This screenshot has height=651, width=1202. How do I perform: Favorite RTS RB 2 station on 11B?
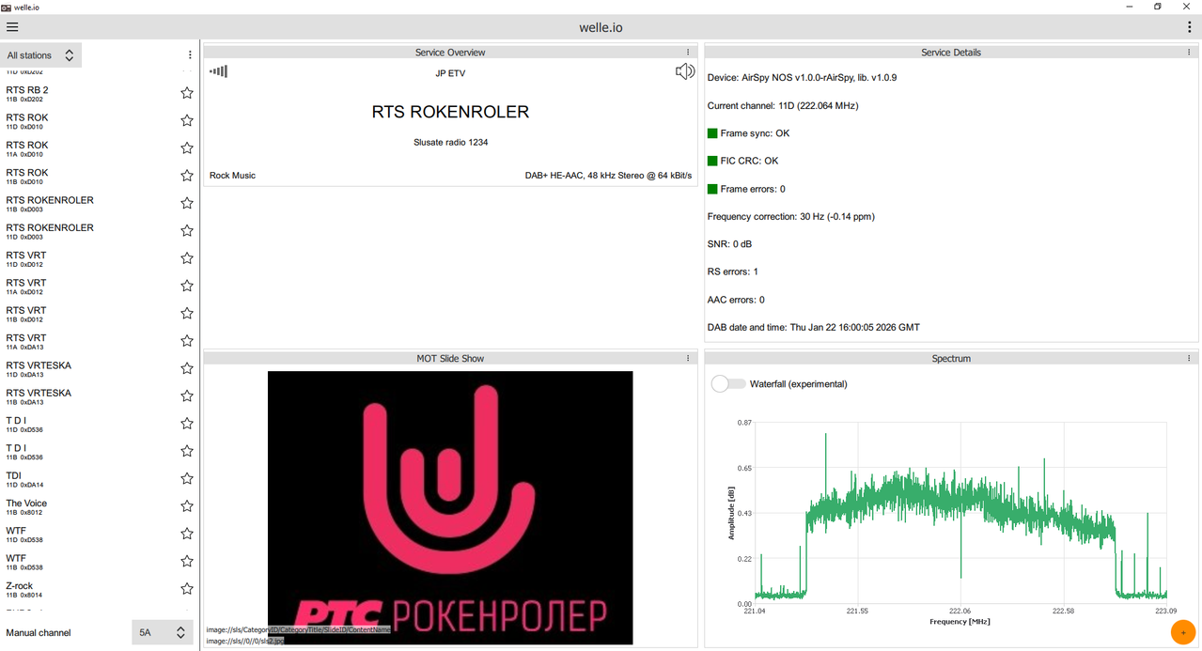pyautogui.click(x=187, y=93)
